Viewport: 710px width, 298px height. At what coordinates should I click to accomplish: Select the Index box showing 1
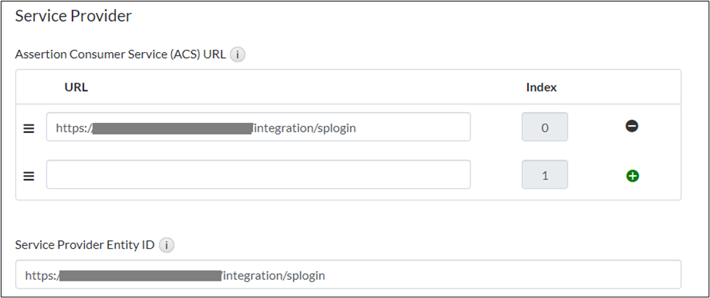[545, 175]
